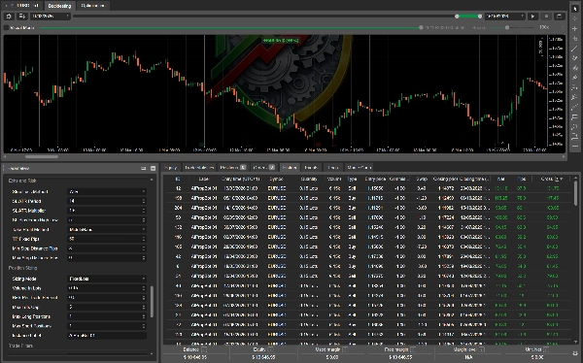This screenshot has height=363, width=583.
Task: Toggle the checkbox beside Used margin
Action: click(x=345, y=349)
